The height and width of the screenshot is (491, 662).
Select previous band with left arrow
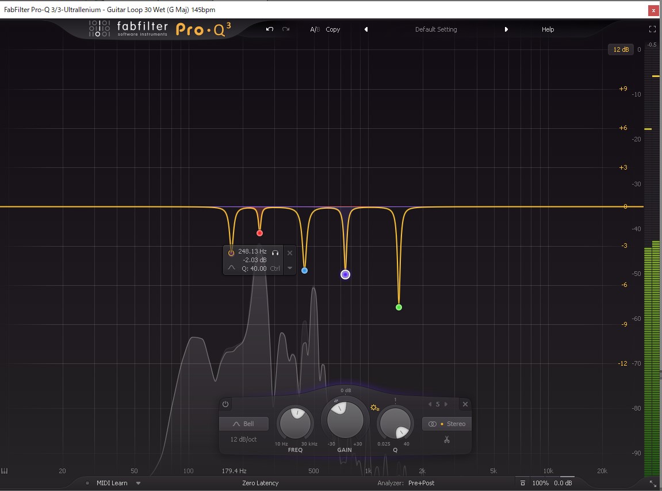(x=430, y=404)
